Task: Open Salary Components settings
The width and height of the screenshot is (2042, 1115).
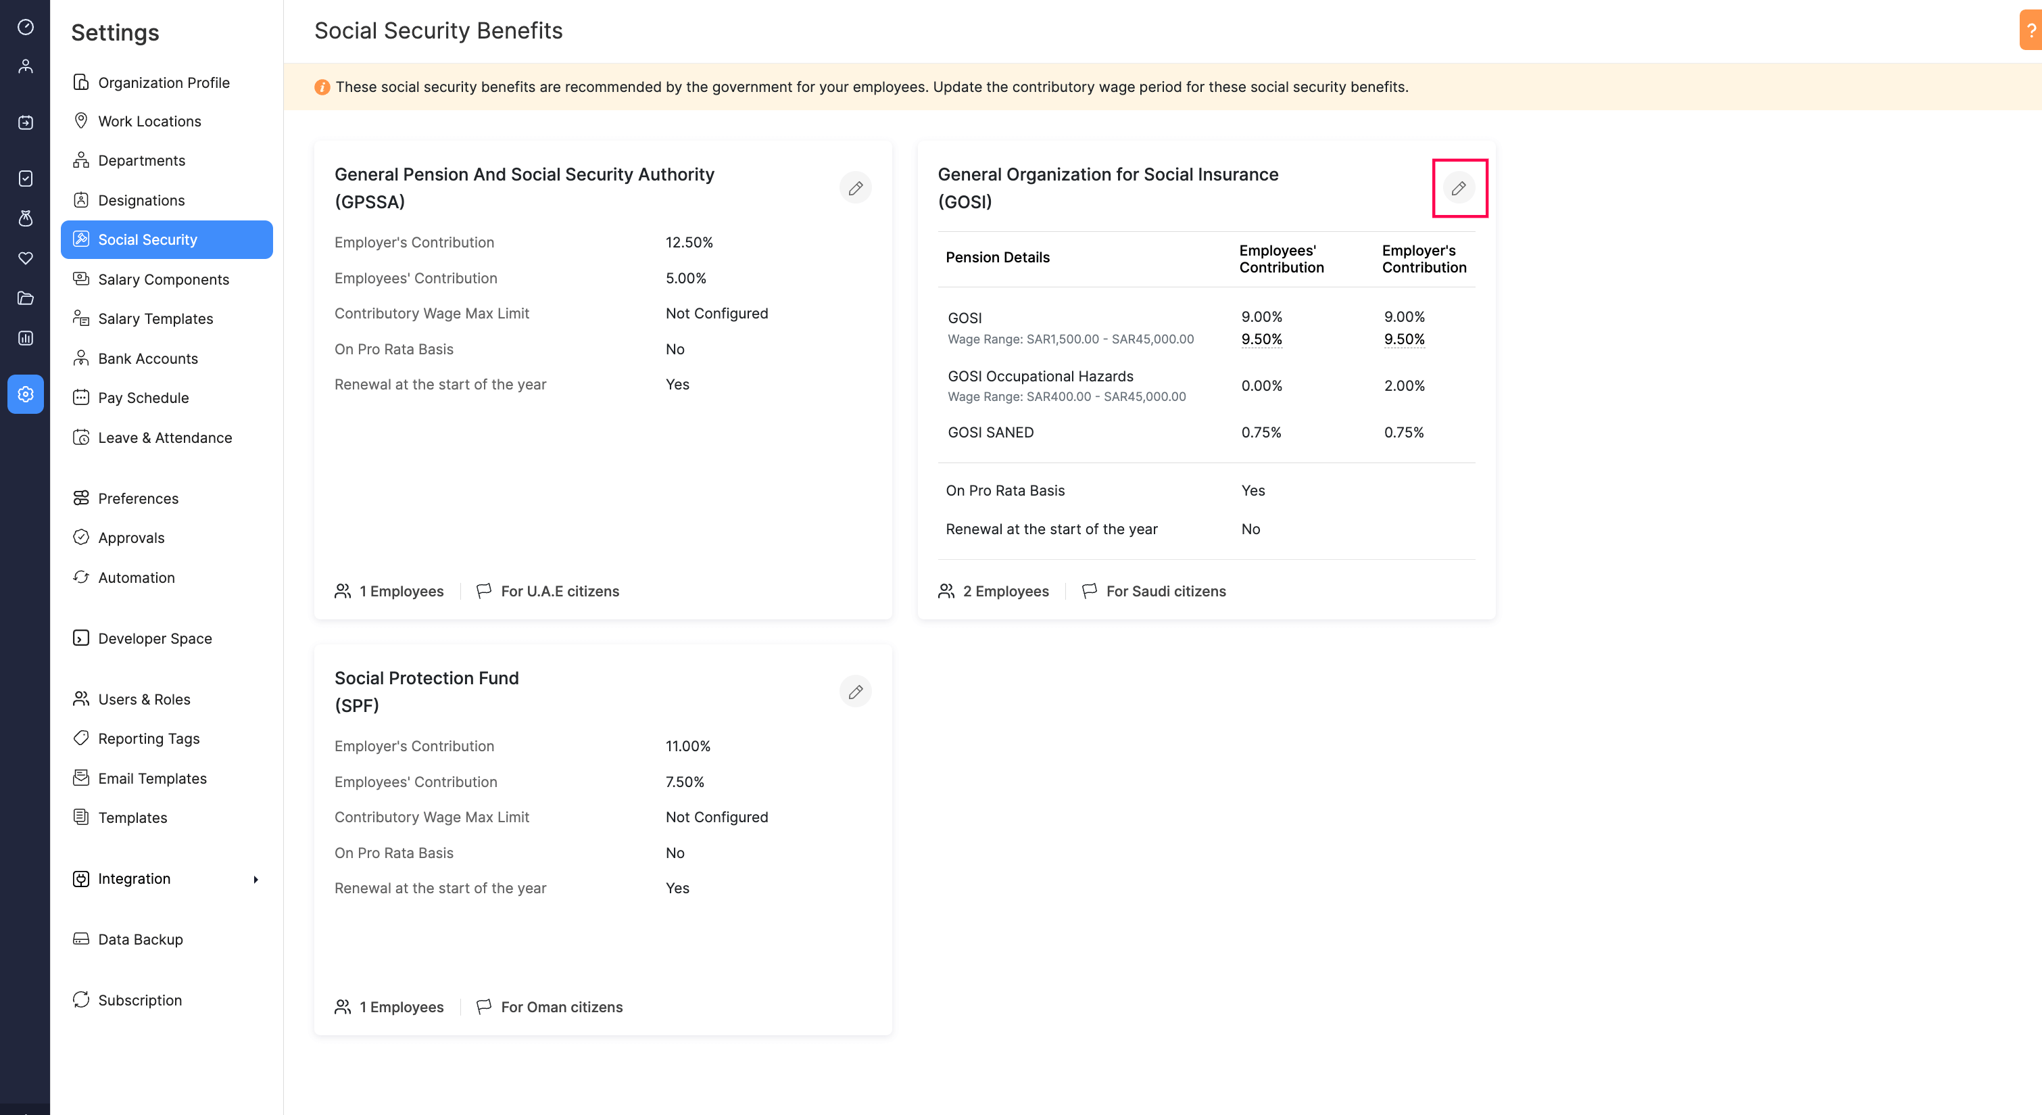Action: click(164, 279)
